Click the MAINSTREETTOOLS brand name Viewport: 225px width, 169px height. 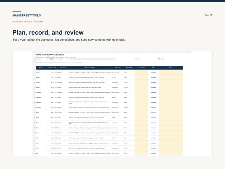(27, 15)
